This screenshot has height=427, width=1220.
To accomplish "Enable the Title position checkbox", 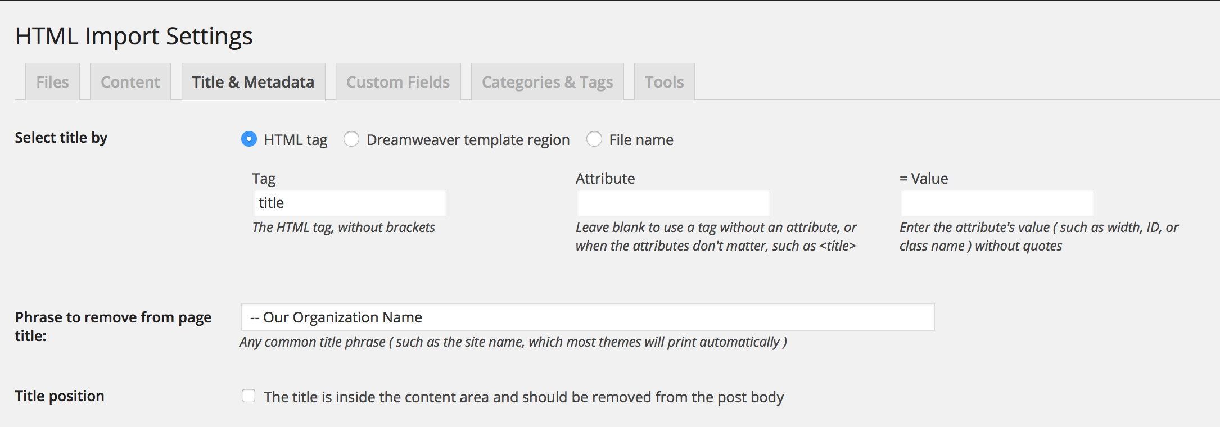I will tap(248, 396).
